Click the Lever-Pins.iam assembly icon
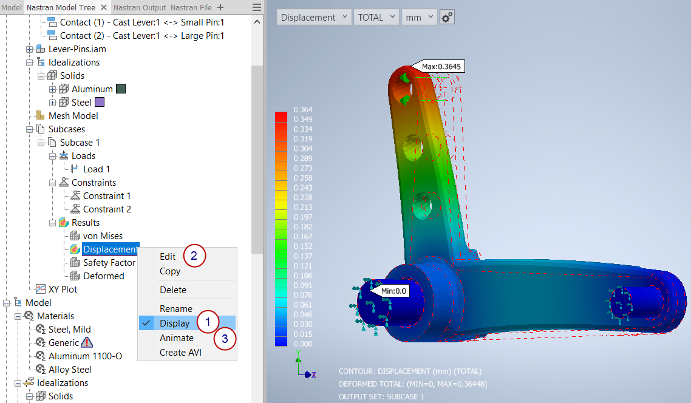 (41, 49)
